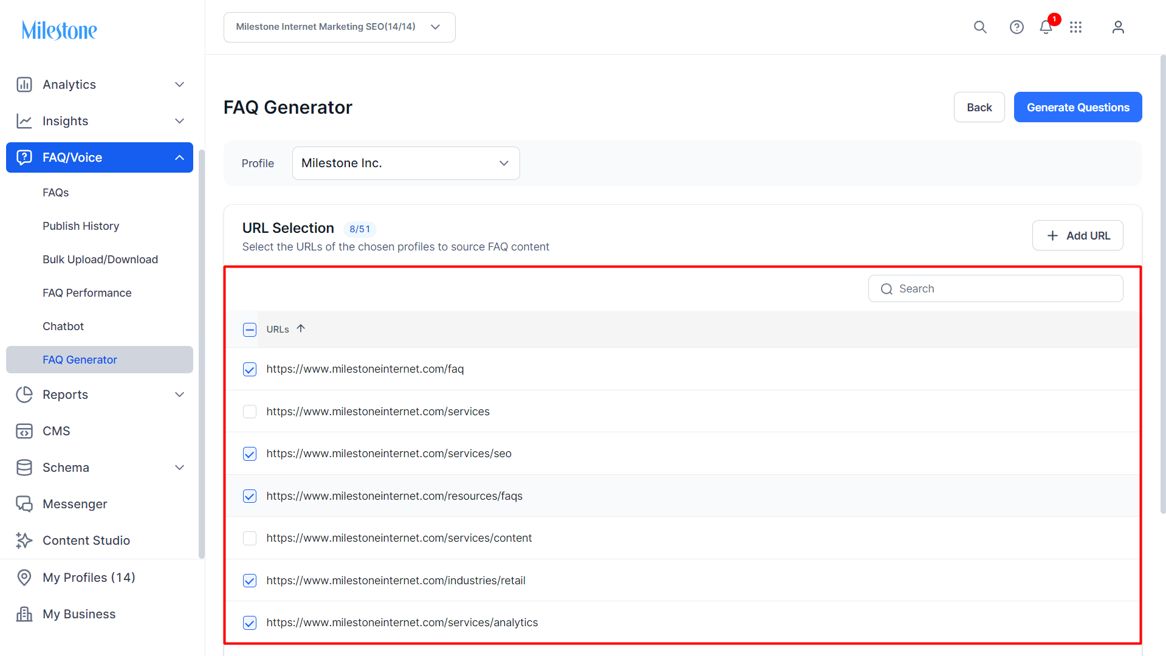
Task: Click the URLs column header
Action: [278, 330]
